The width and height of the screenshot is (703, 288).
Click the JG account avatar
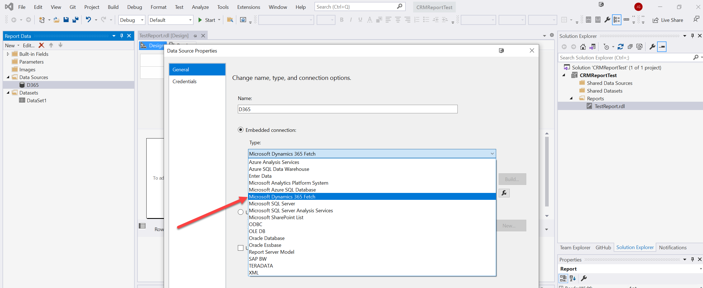(638, 7)
